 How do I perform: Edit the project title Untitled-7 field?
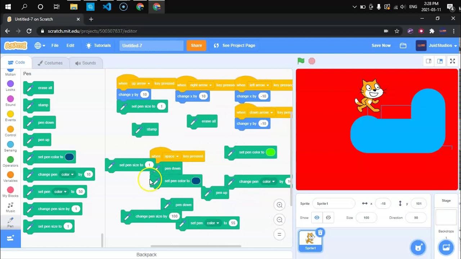pos(152,45)
